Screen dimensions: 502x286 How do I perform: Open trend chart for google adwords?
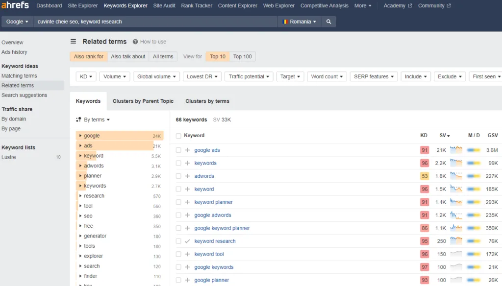456,215
